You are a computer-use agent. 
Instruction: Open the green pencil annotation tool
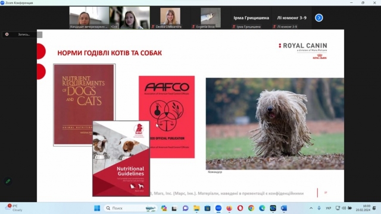[8, 181]
